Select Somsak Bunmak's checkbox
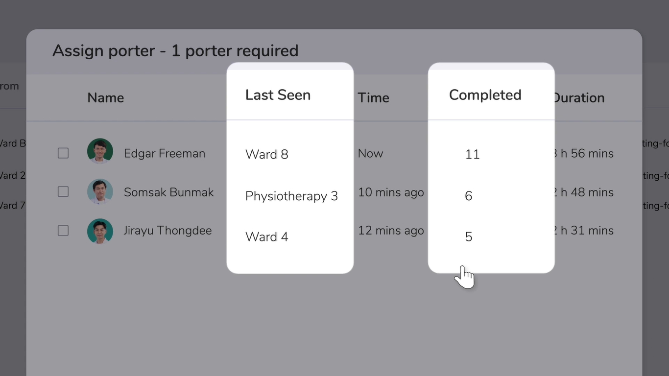The image size is (669, 376). click(63, 191)
